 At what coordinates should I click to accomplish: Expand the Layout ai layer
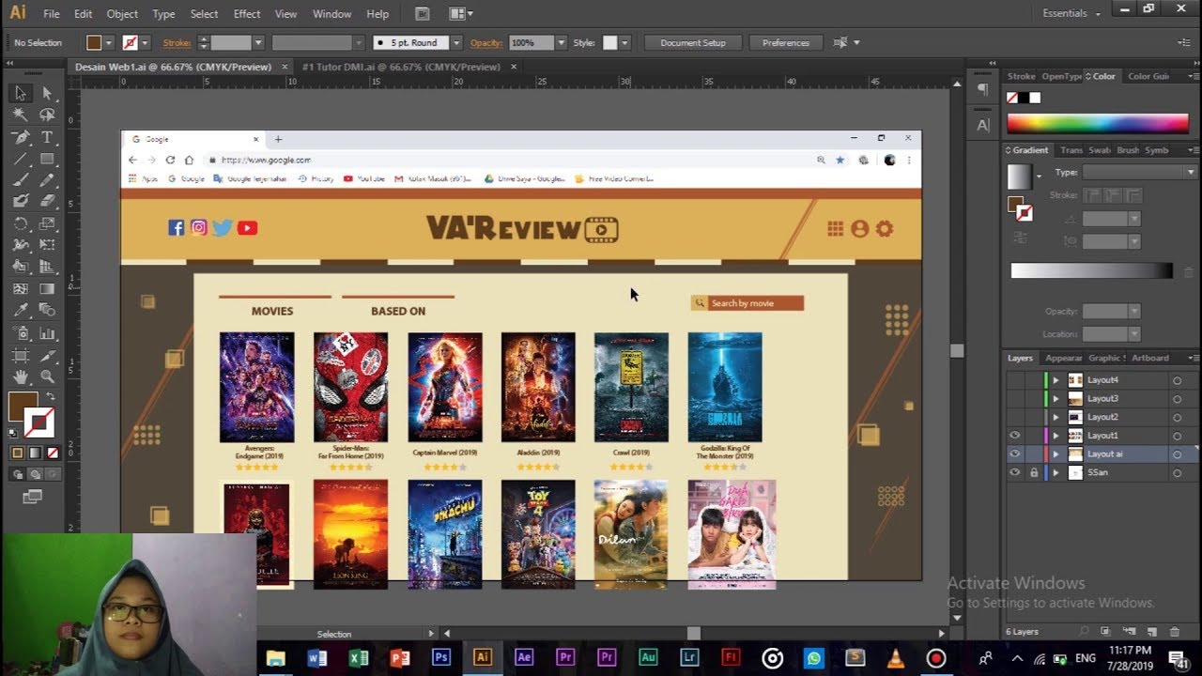(1056, 453)
